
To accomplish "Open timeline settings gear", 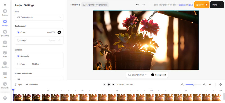I will 220,84.
